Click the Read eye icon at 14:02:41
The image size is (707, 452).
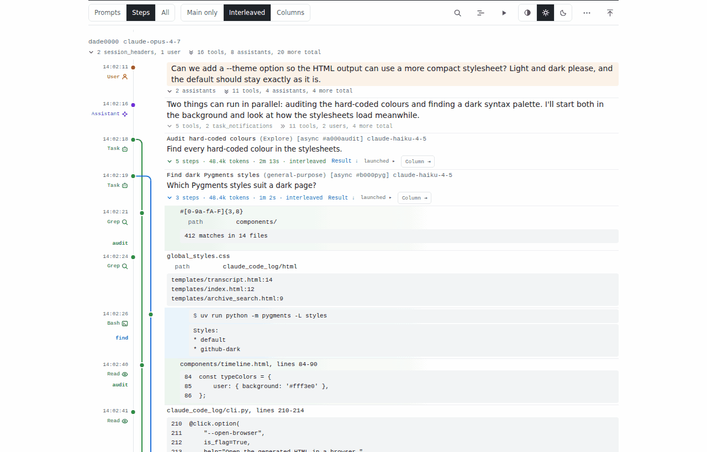[x=125, y=421]
